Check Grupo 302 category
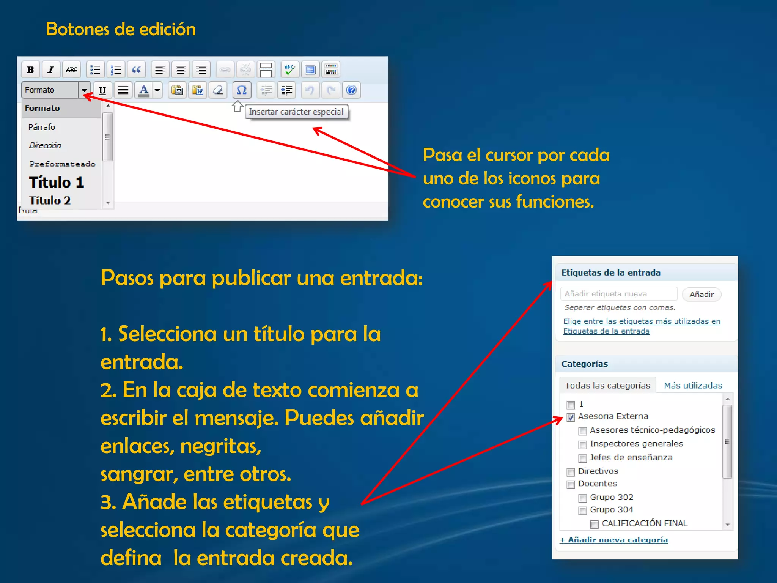The height and width of the screenshot is (583, 777). point(582,498)
